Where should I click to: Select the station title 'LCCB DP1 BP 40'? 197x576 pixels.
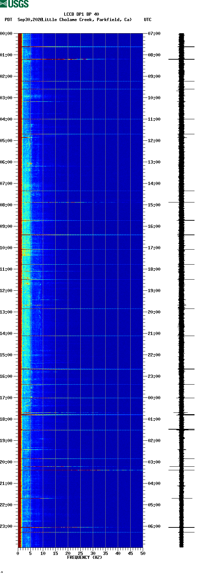click(x=81, y=15)
